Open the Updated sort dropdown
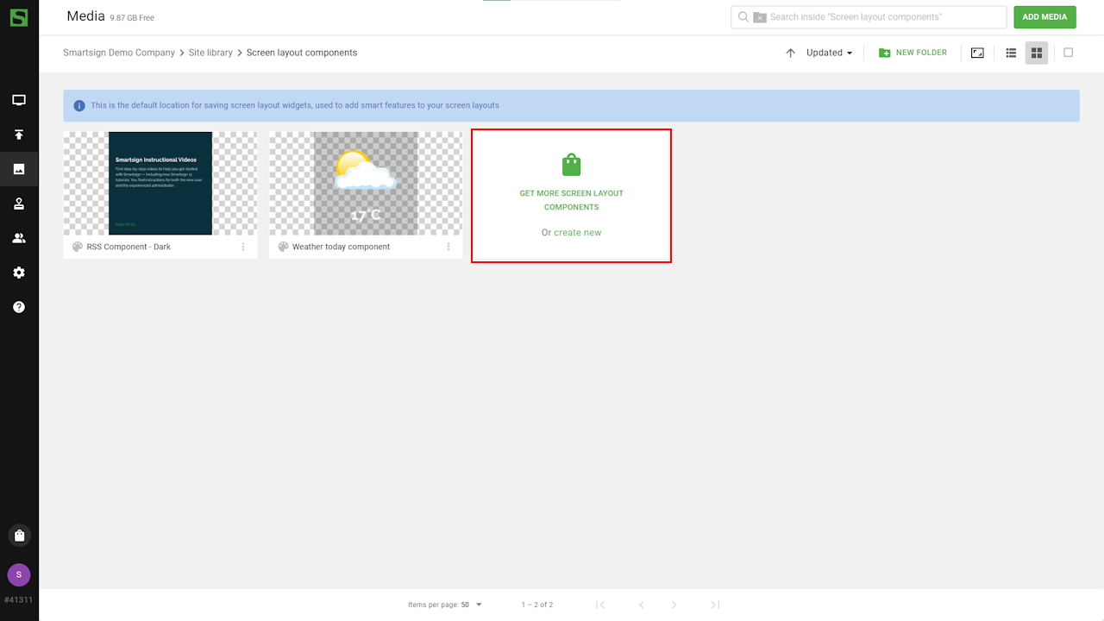Viewport: 1104px width, 621px height. pyautogui.click(x=829, y=53)
